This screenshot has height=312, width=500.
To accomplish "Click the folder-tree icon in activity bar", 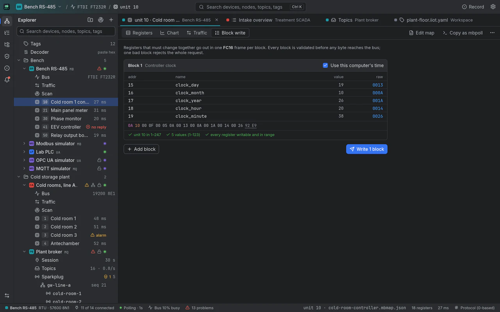I will click(7, 44).
